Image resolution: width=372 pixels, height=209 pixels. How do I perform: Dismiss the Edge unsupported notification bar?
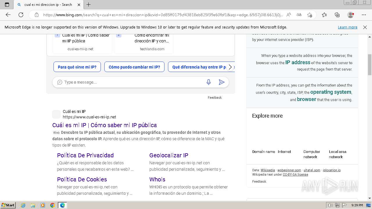(365, 27)
